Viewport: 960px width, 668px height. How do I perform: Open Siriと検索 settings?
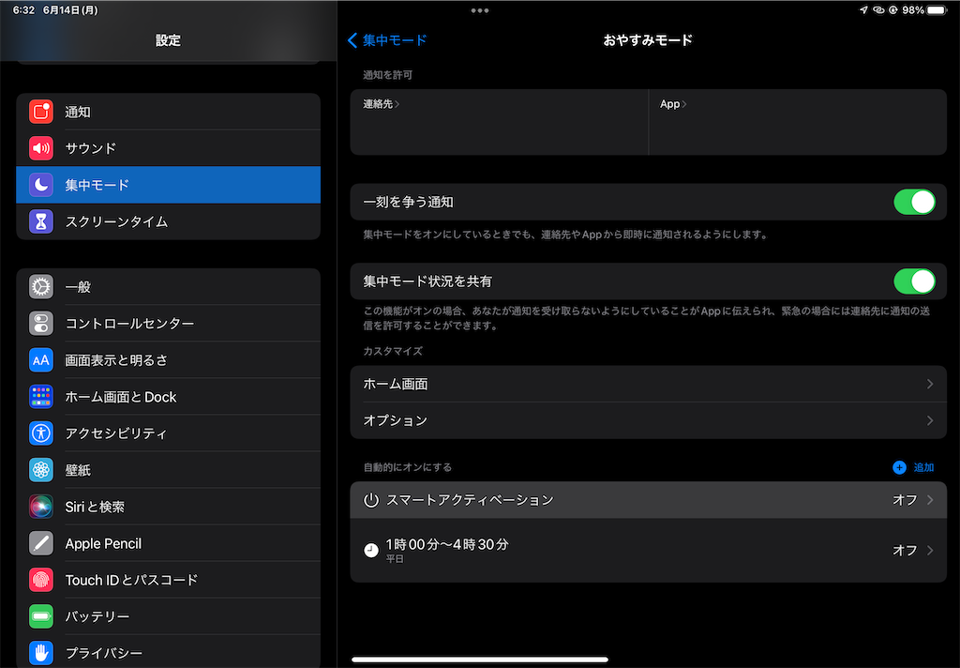point(169,507)
